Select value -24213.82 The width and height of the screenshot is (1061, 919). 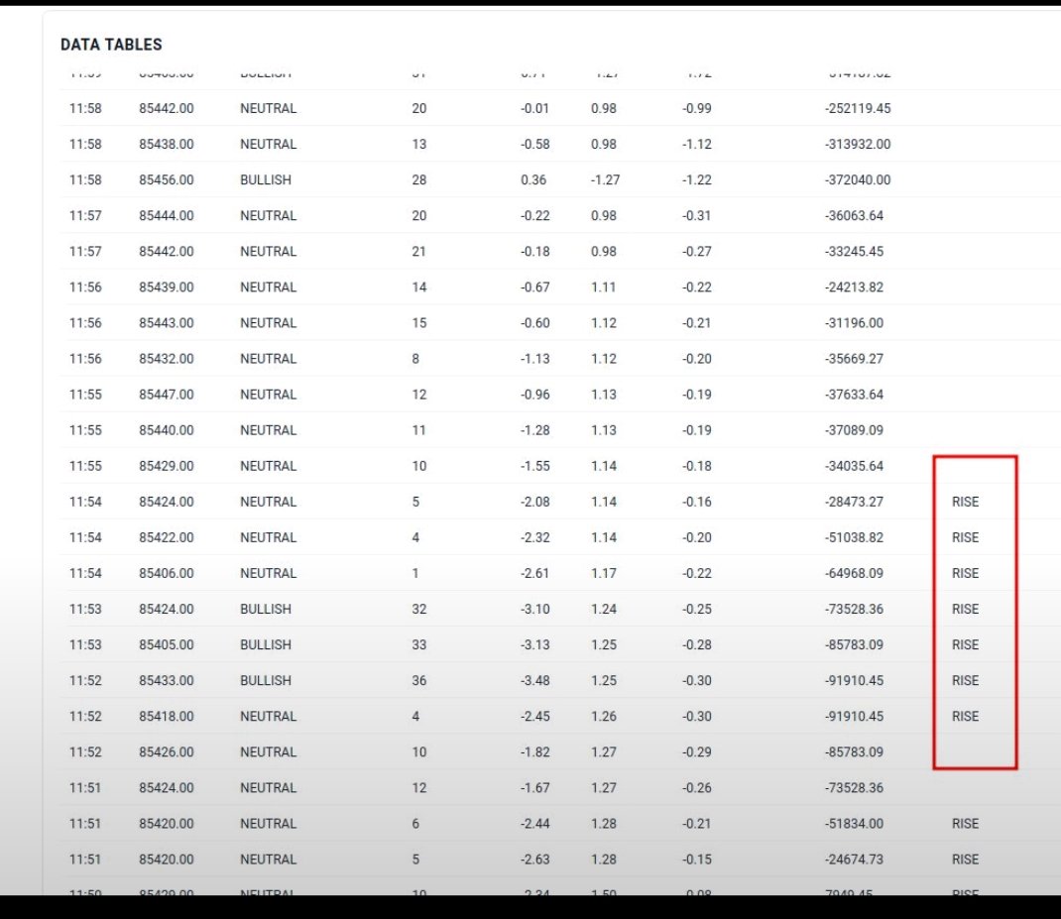(854, 287)
